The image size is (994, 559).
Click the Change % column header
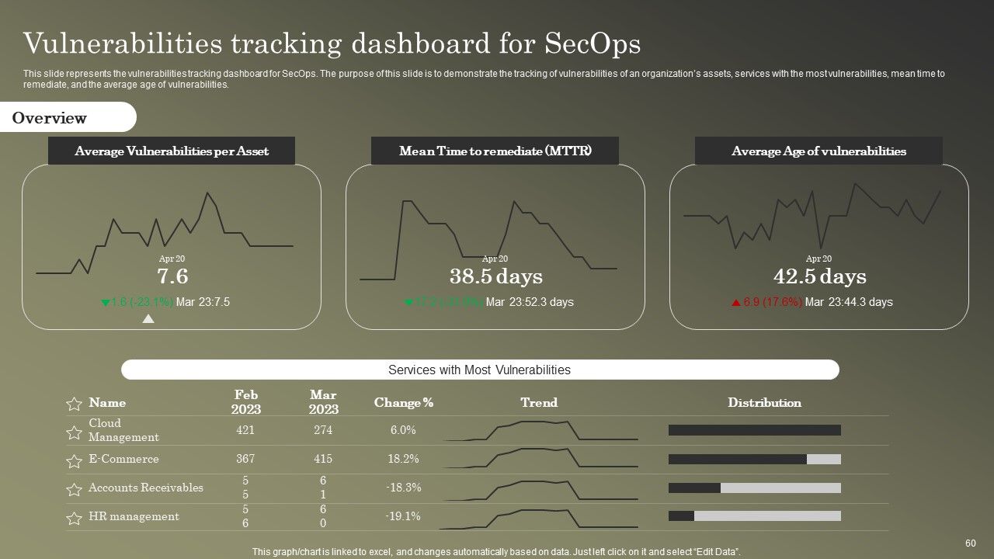404,403
